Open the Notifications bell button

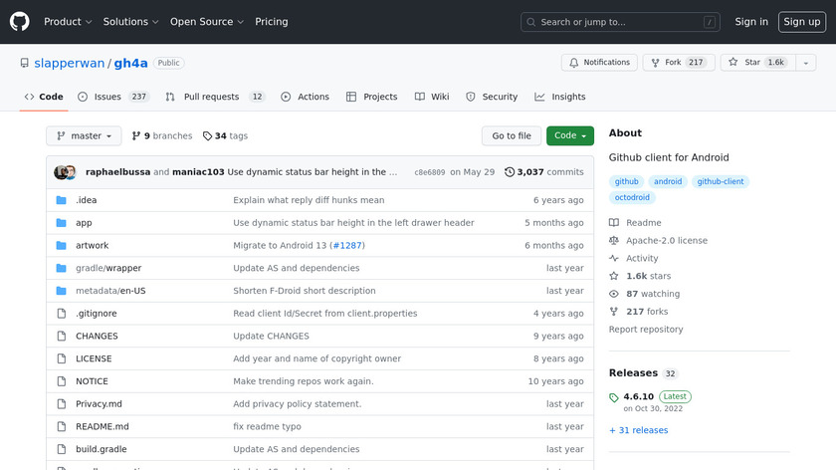point(599,63)
